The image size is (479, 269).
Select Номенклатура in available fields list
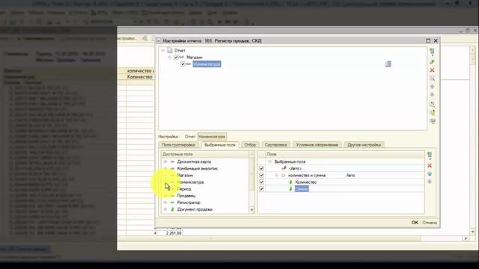pyautogui.click(x=190, y=182)
